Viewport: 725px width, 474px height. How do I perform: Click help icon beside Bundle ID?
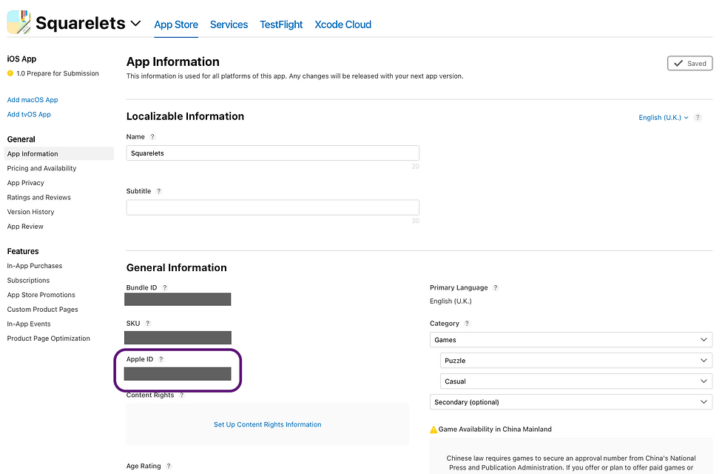click(164, 288)
